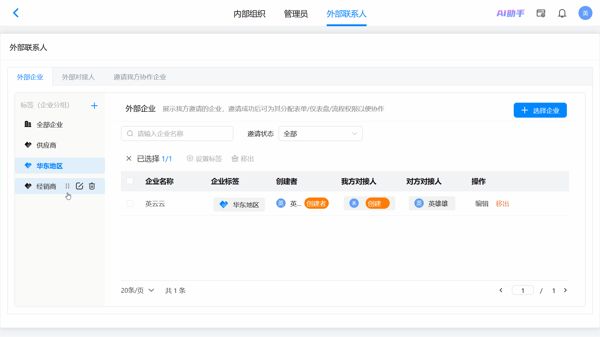This screenshot has height=337, width=600.
Task: Click 移出 in the batch action bar
Action: 243,159
